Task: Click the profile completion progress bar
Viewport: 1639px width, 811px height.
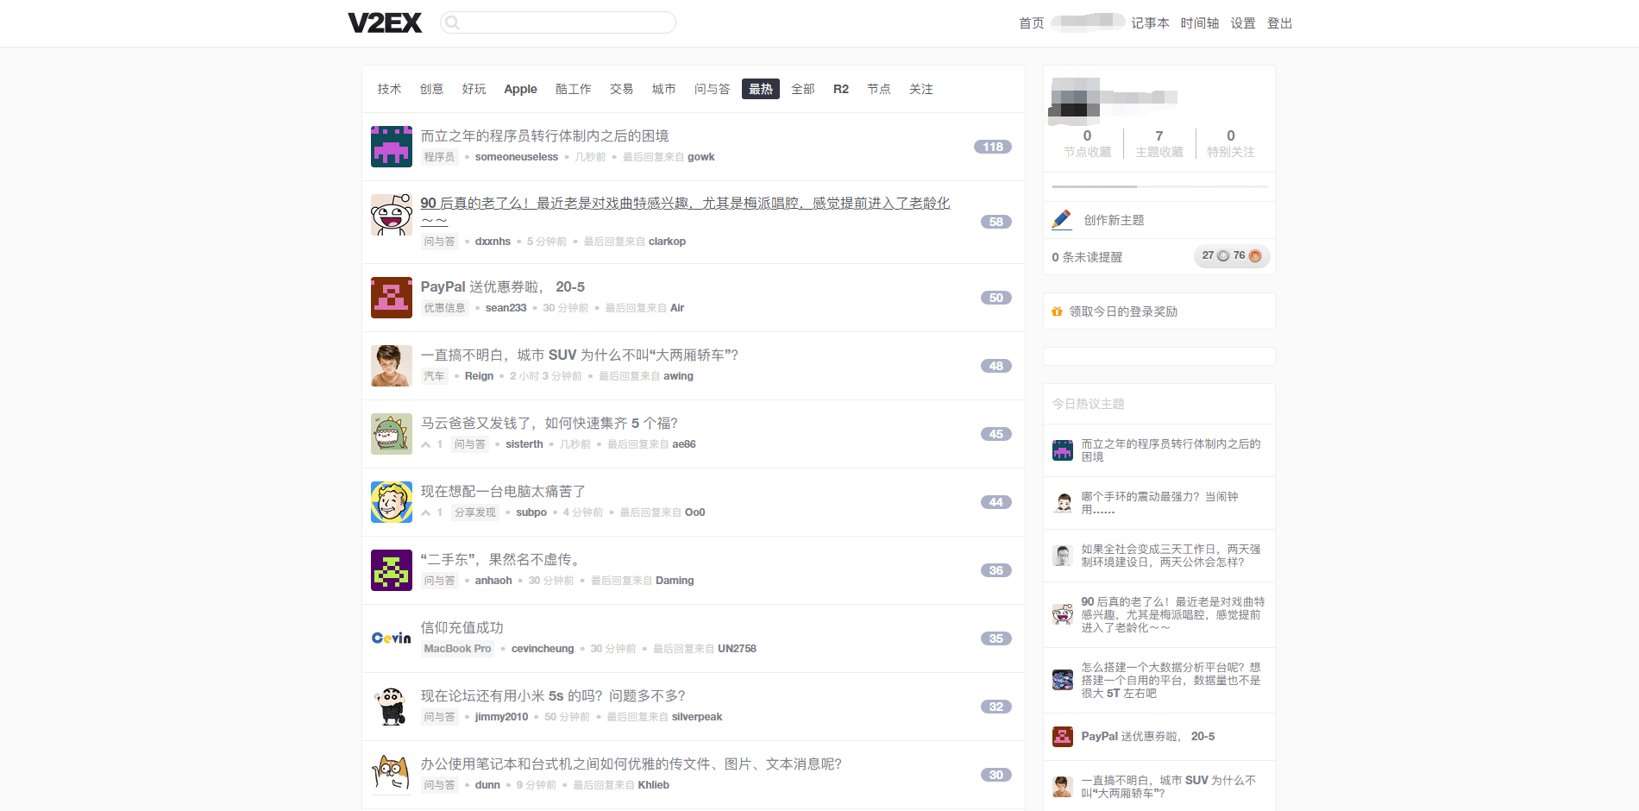Action: pyautogui.click(x=1159, y=186)
